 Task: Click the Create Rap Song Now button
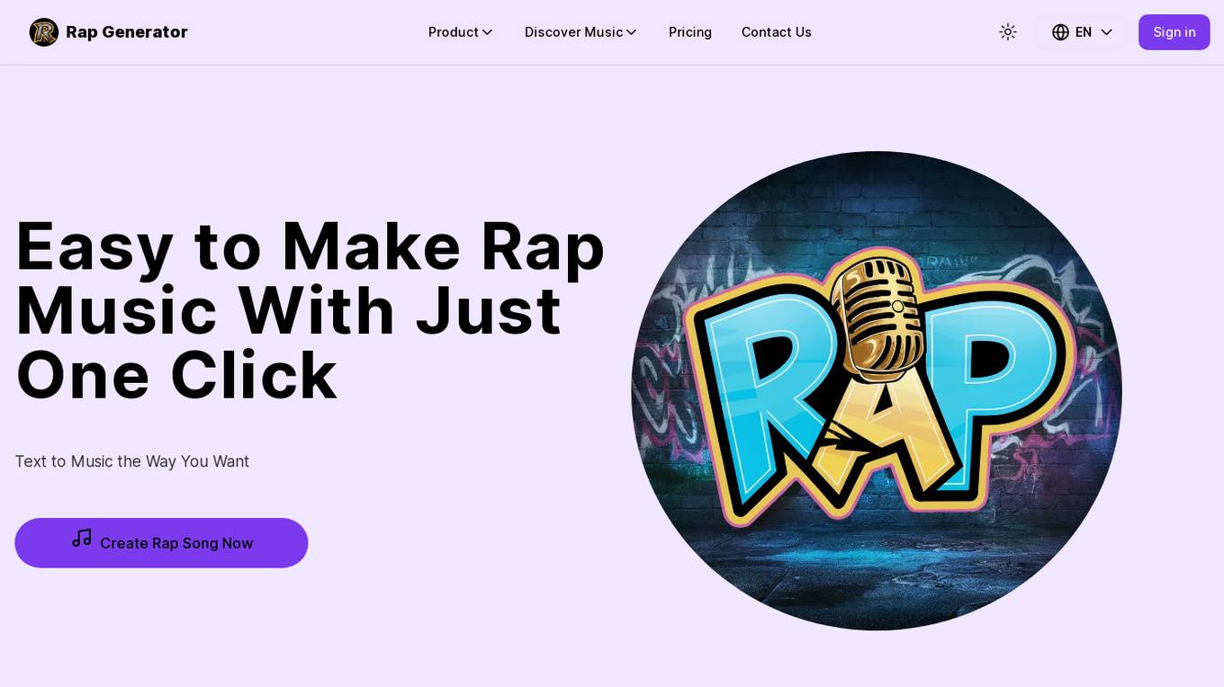[x=161, y=543]
